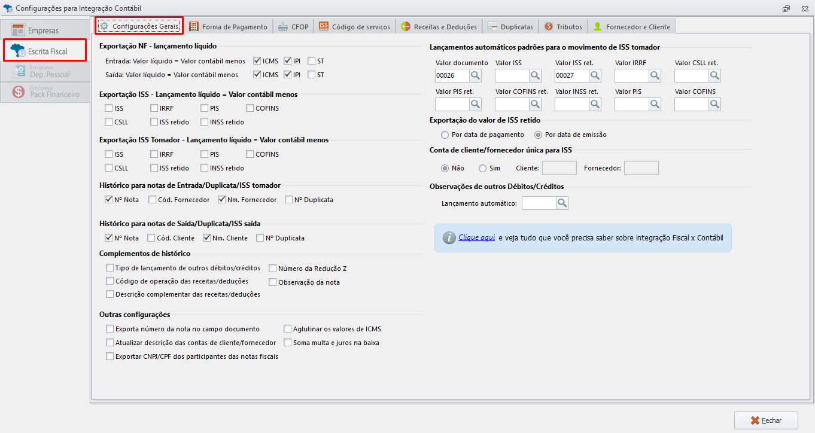The height and width of the screenshot is (433, 815).
Task: Click the Fechar button
Action: pyautogui.click(x=766, y=420)
